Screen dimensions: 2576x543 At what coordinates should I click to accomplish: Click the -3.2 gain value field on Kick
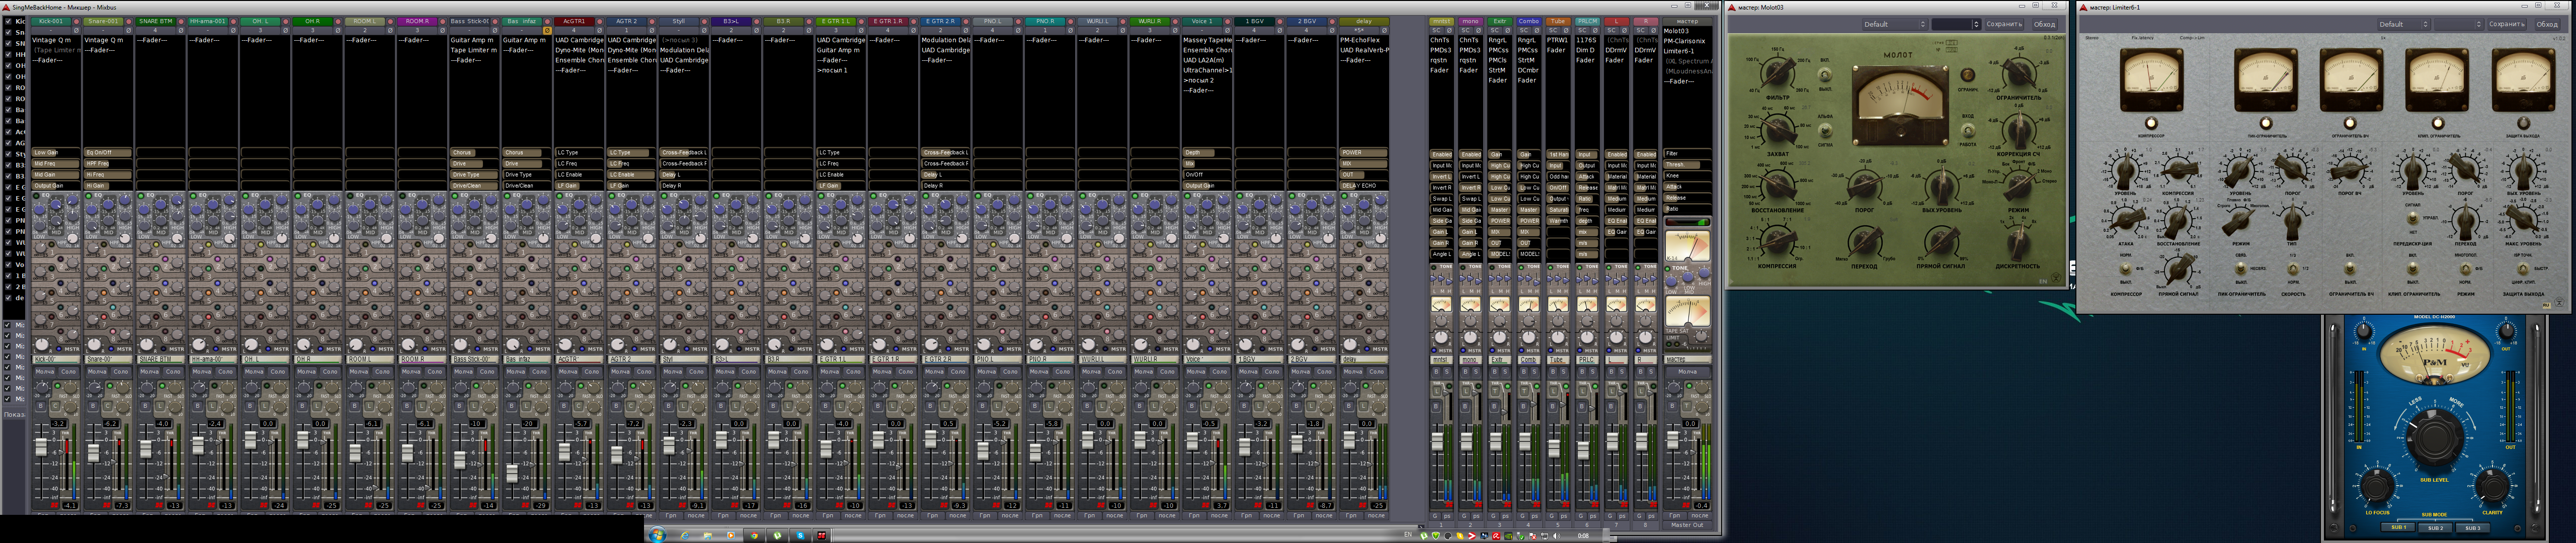coord(59,423)
